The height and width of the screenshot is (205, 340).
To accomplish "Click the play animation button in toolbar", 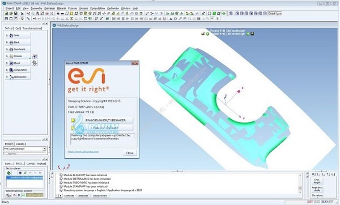I will click(x=127, y=19).
